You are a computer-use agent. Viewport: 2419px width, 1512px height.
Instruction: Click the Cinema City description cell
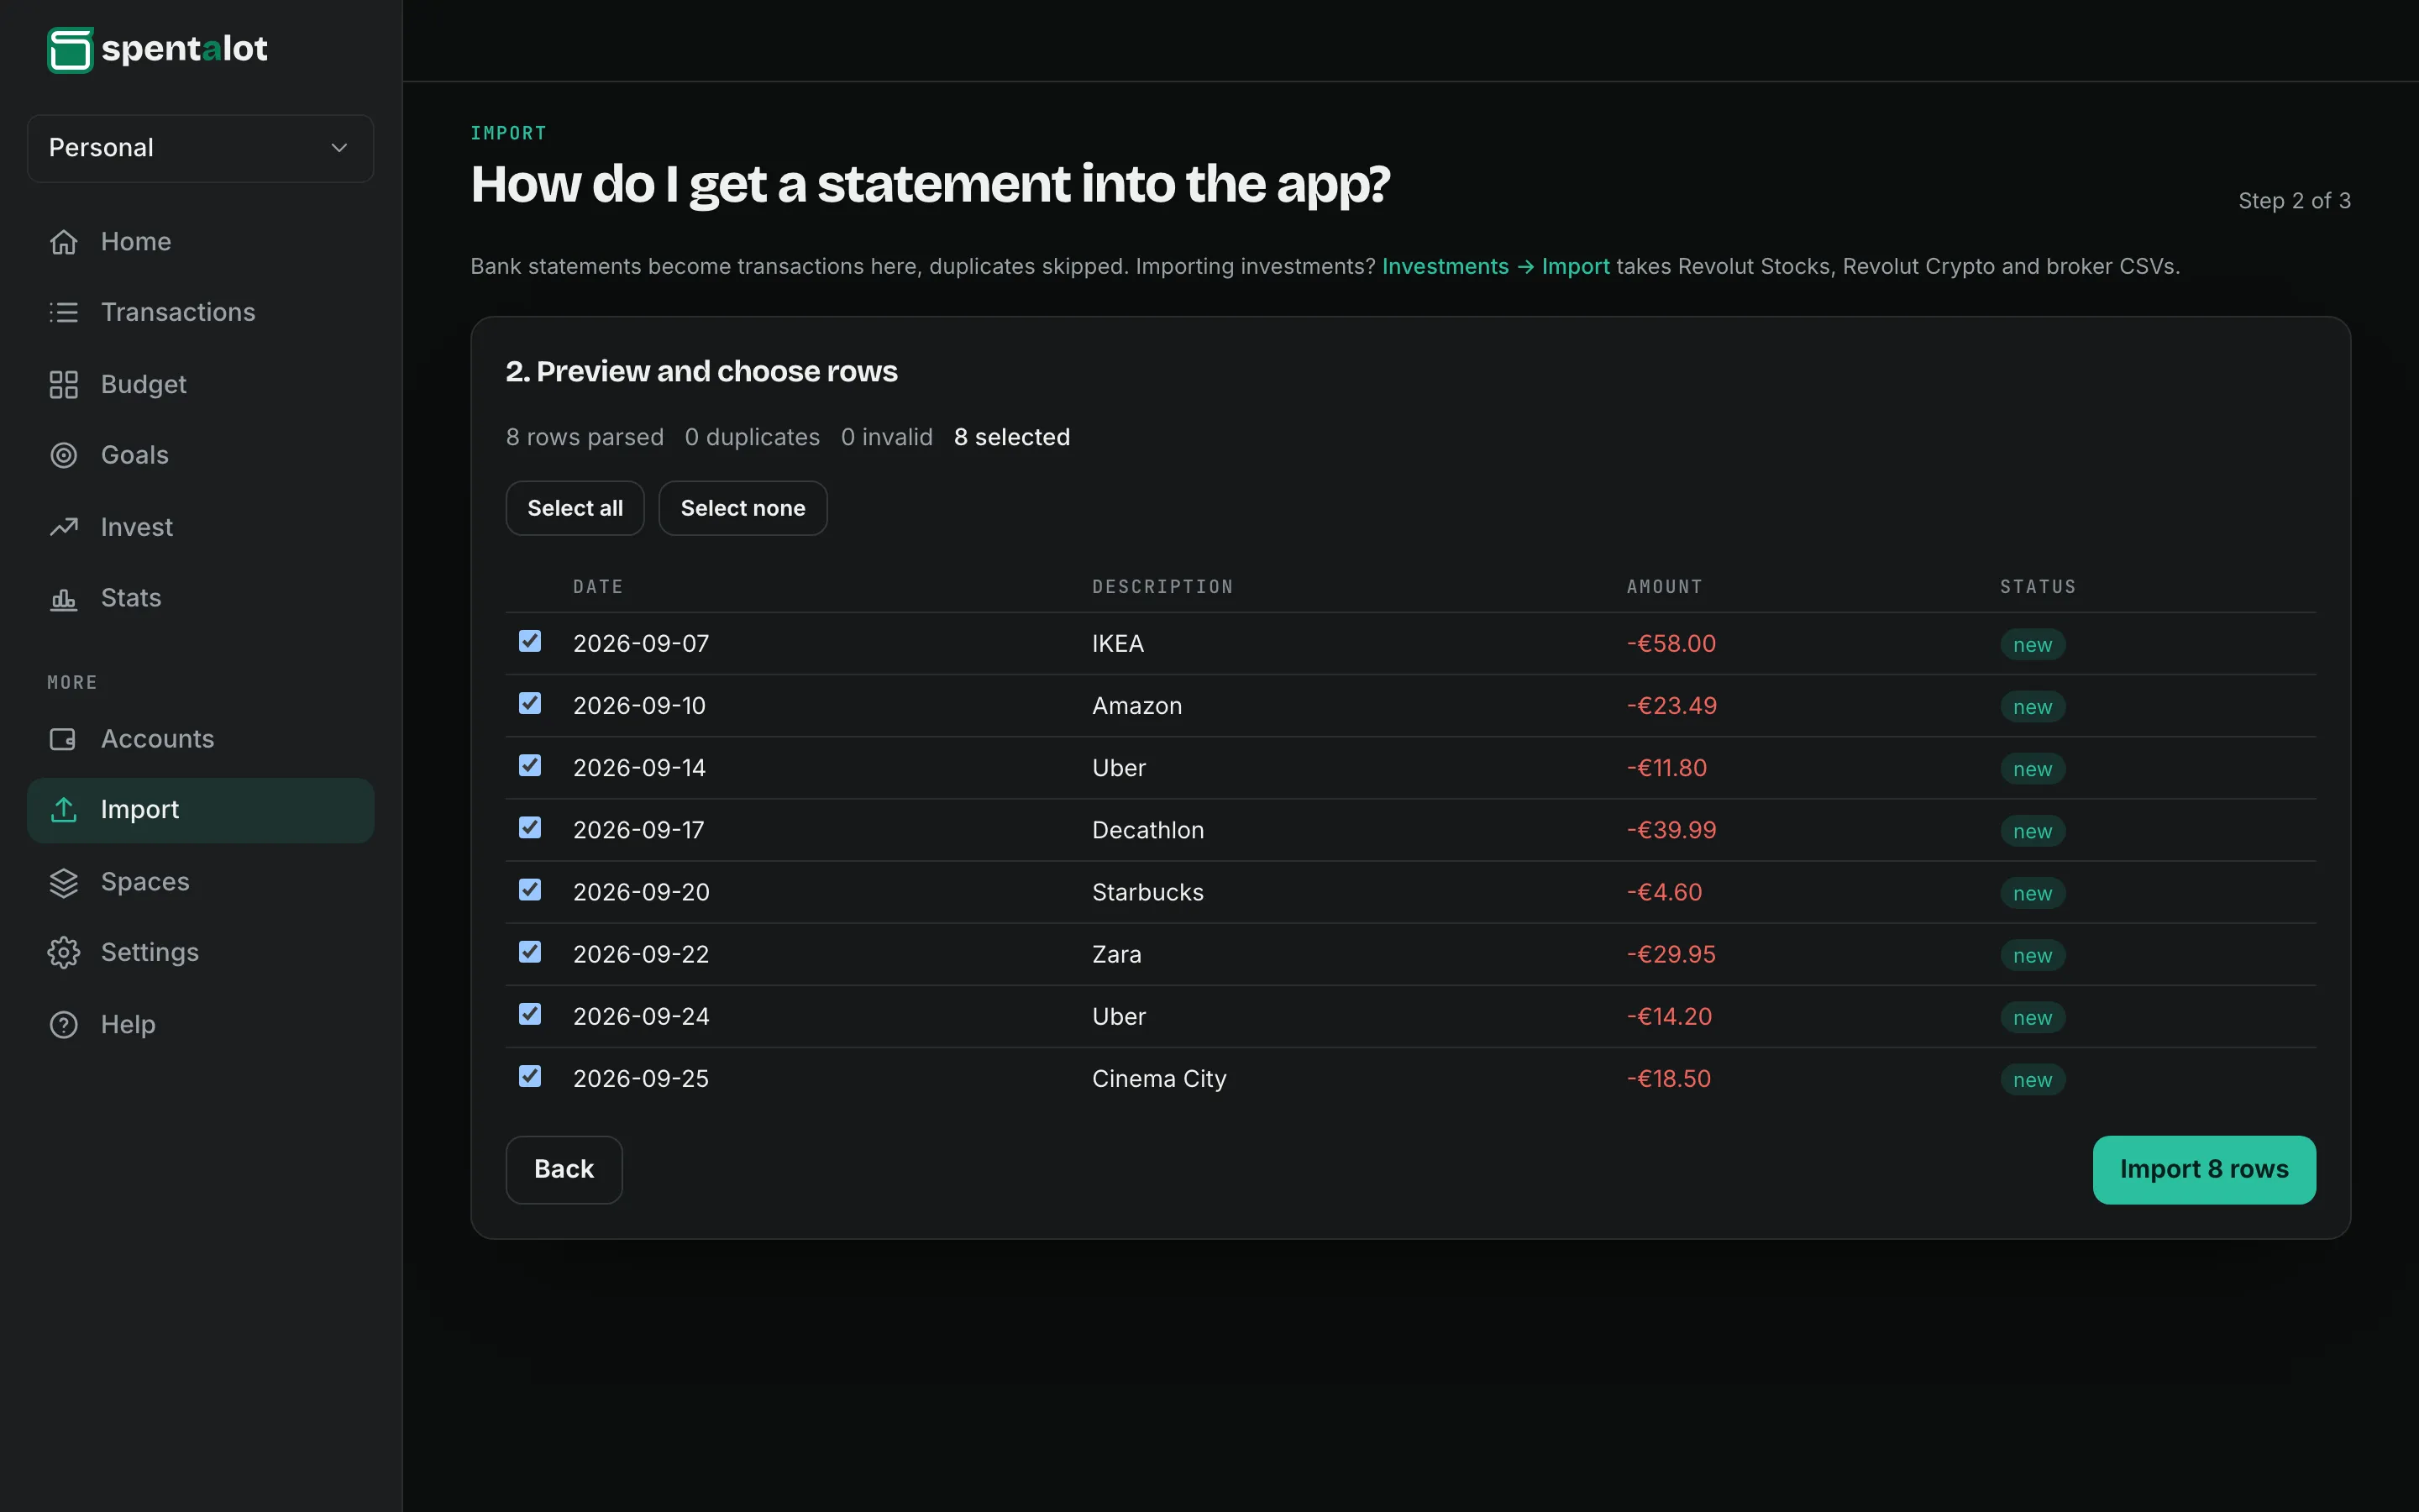pyautogui.click(x=1158, y=1079)
